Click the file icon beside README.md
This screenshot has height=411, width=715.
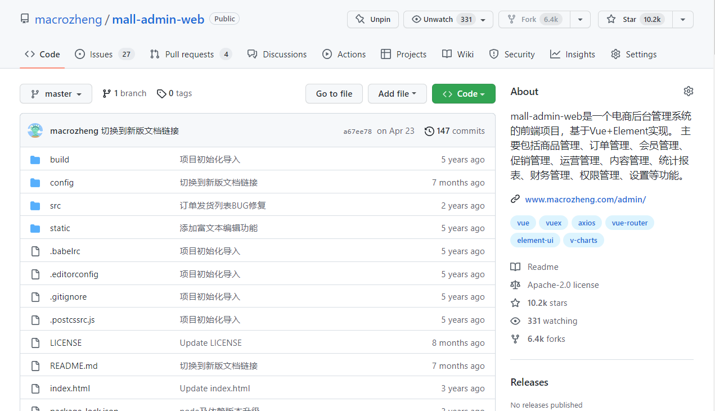[x=35, y=366]
